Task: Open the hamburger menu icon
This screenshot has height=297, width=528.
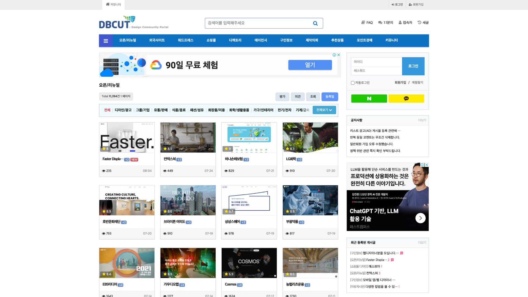Action: (x=106, y=41)
